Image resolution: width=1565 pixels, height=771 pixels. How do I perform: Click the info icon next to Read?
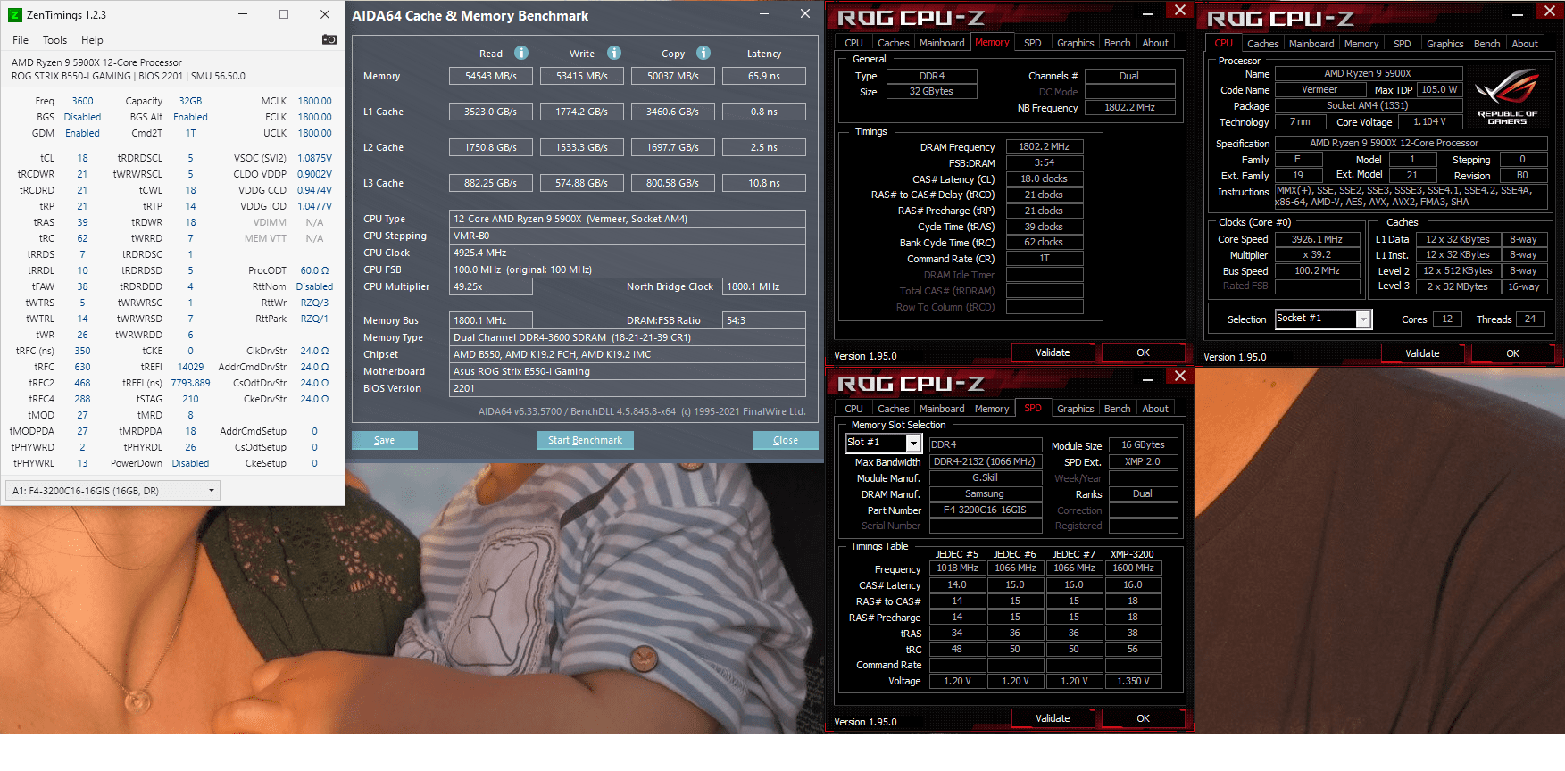click(521, 53)
